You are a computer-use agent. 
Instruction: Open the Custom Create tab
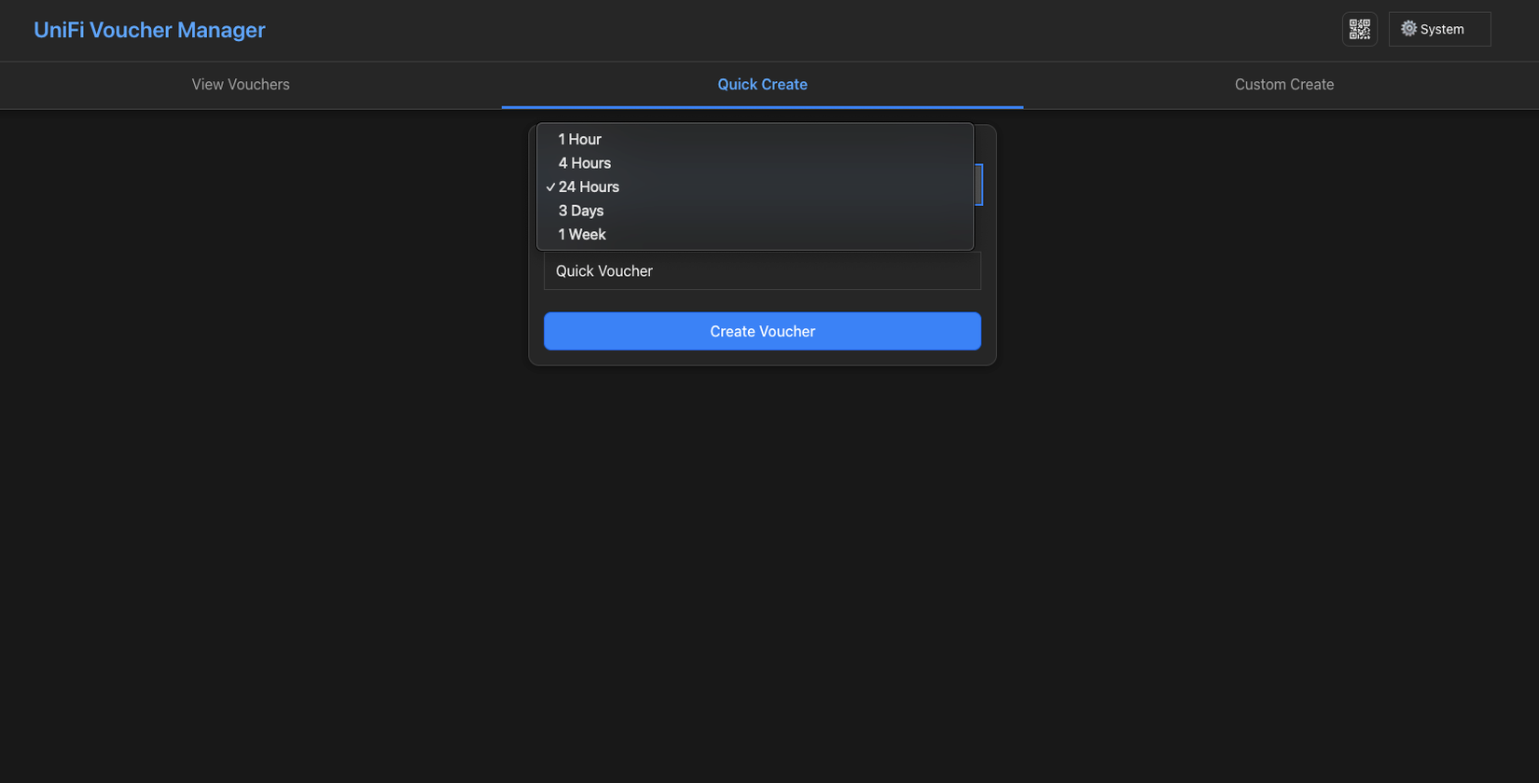click(x=1283, y=85)
